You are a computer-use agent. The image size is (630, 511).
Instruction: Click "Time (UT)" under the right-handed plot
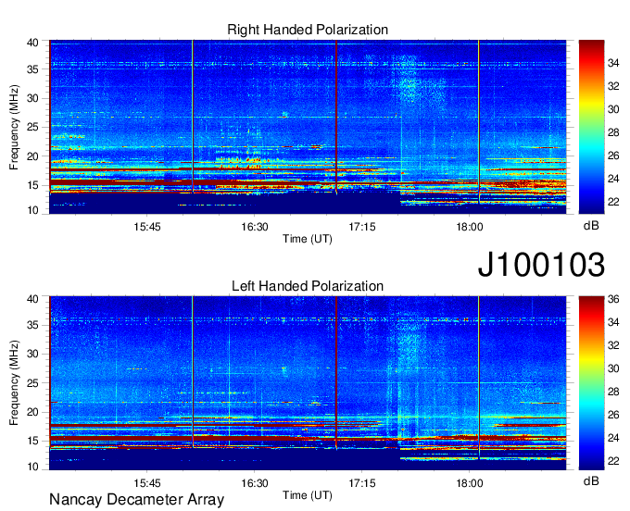pyautogui.click(x=308, y=239)
